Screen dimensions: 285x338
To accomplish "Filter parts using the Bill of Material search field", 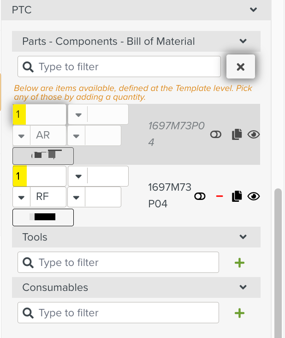I will pyautogui.click(x=119, y=66).
